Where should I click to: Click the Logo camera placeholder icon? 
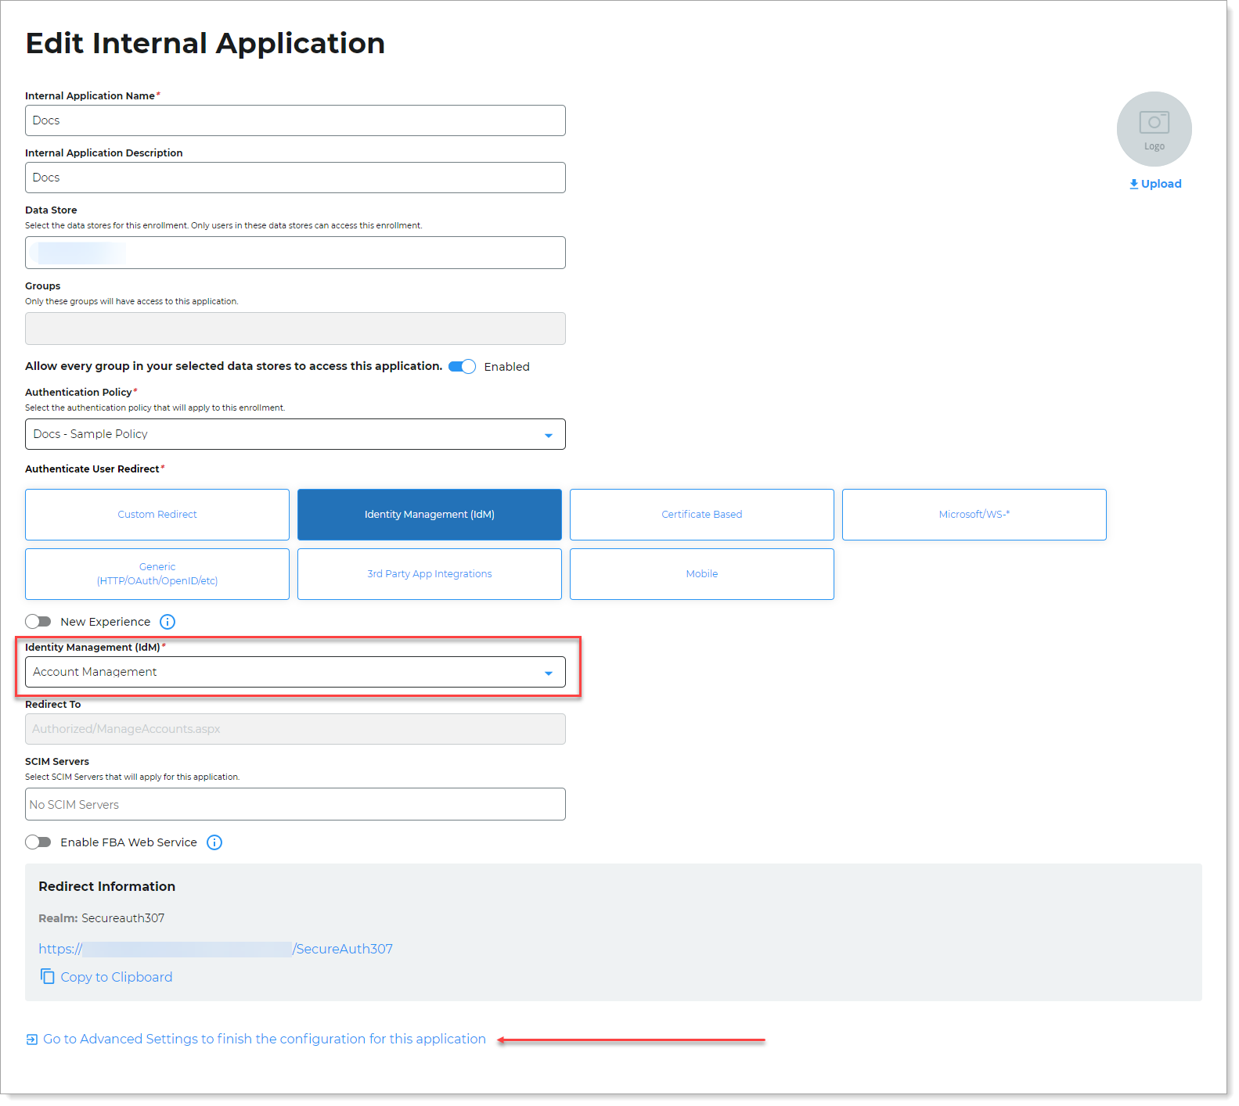[1153, 124]
